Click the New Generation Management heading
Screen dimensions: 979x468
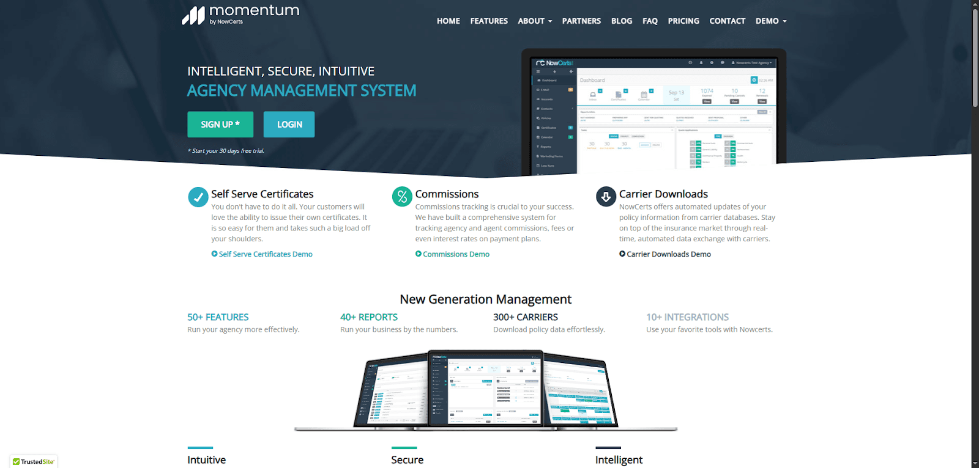(x=486, y=299)
